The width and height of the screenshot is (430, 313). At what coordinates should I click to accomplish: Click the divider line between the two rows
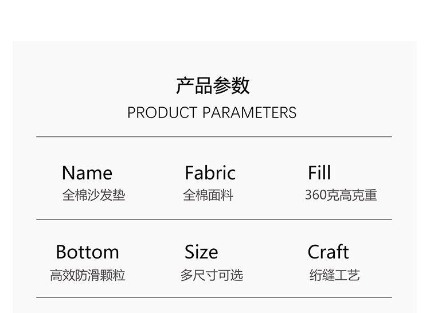(214, 220)
